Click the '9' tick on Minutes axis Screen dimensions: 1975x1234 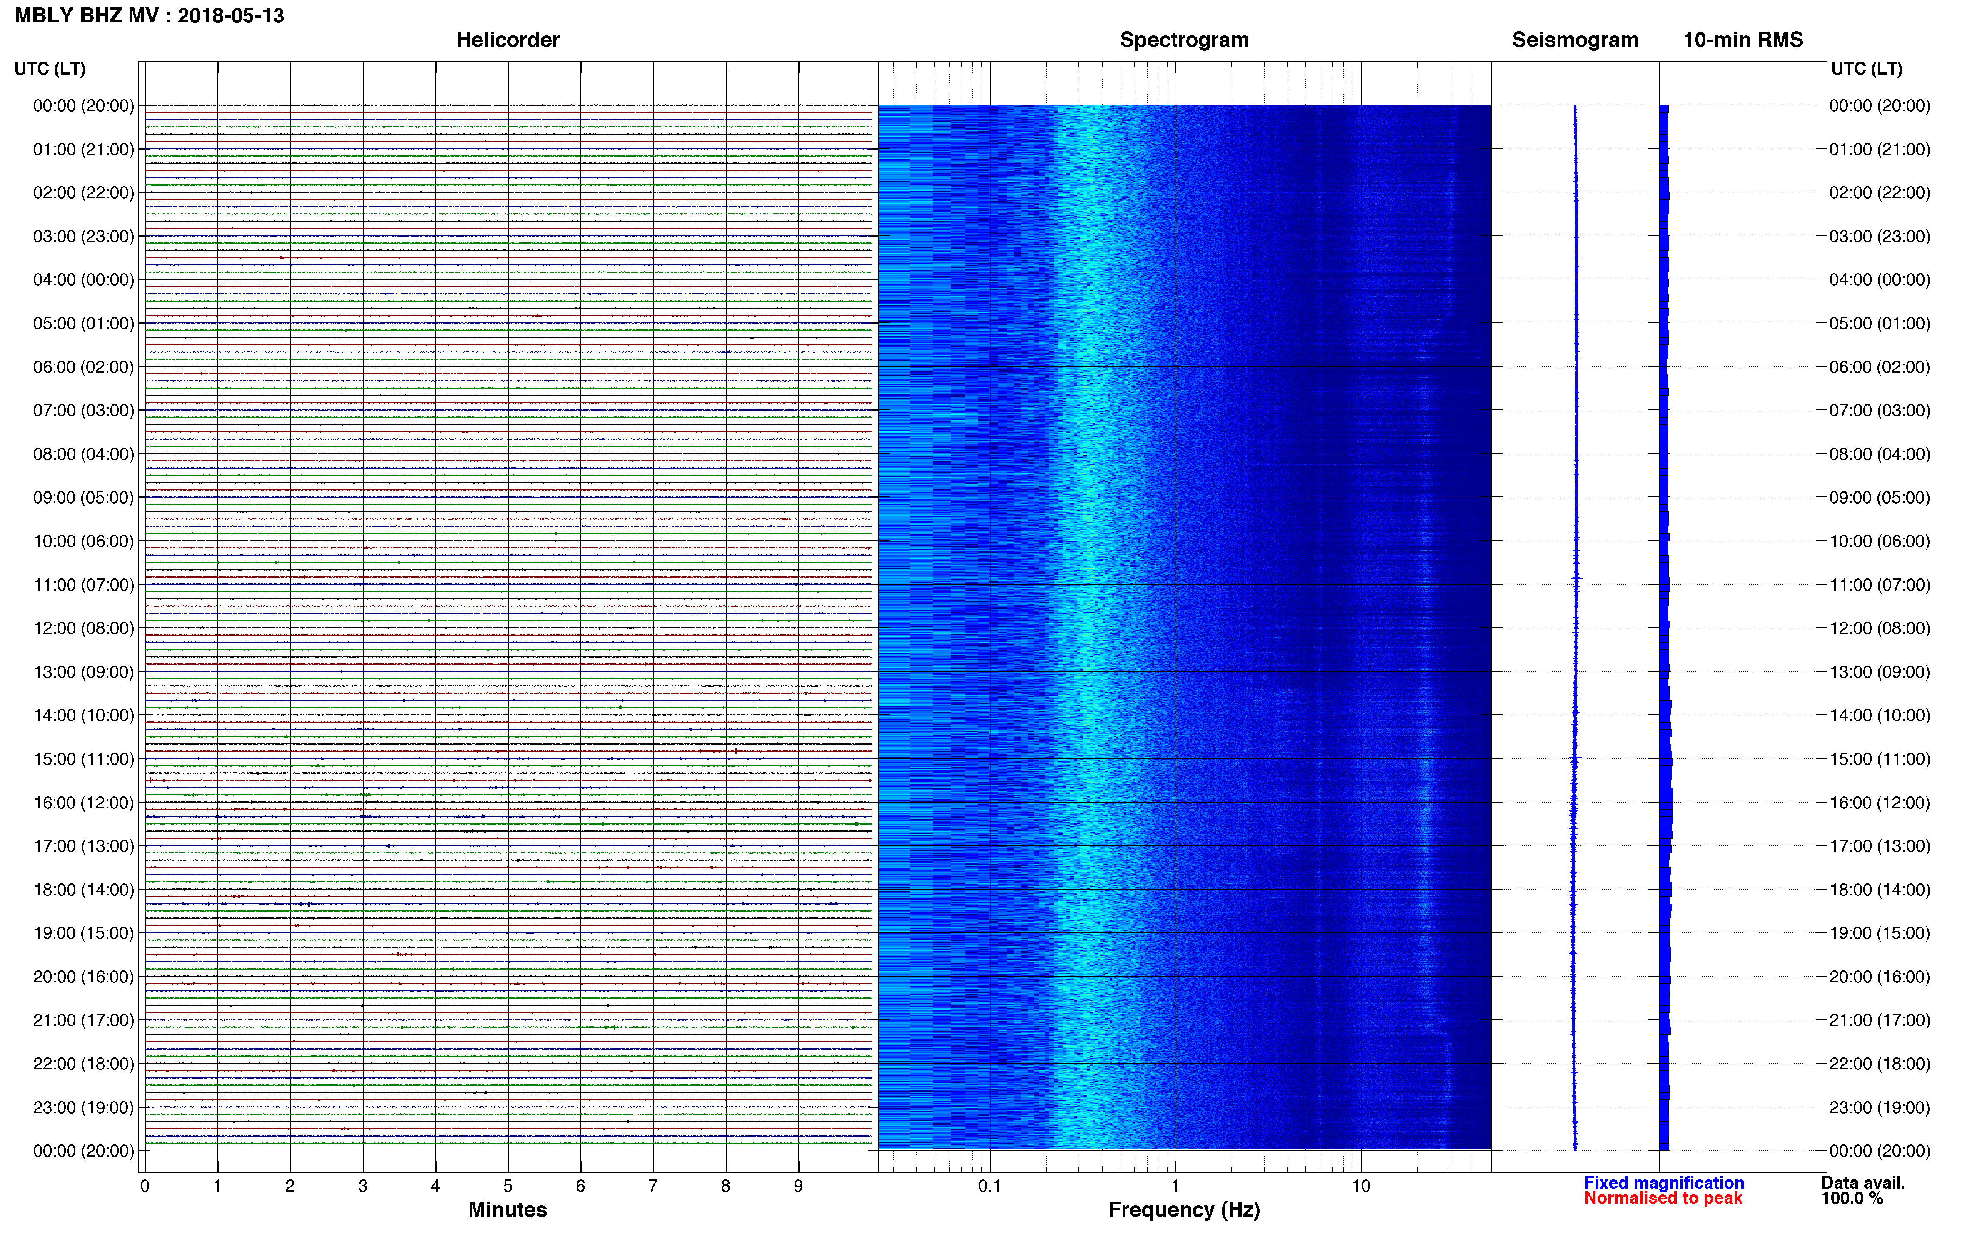point(798,1186)
